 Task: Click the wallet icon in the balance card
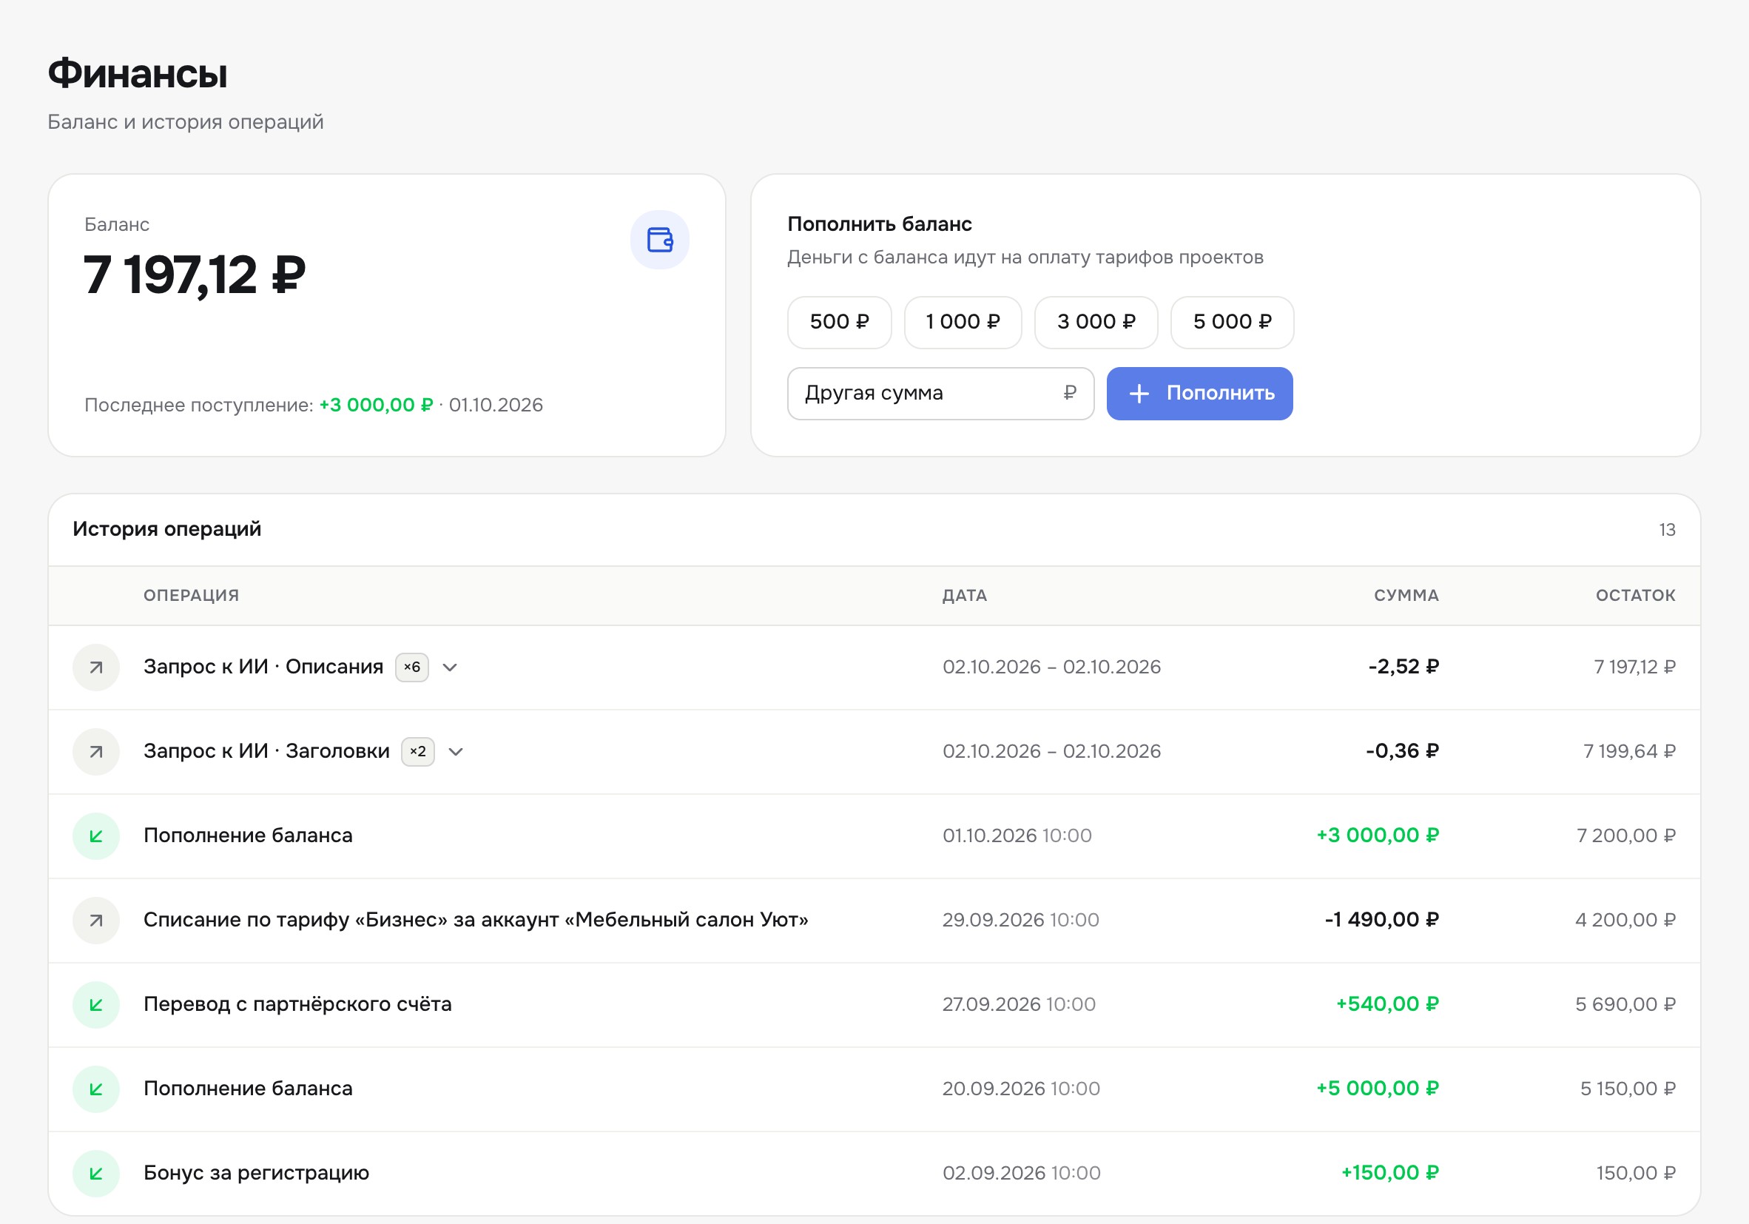coord(660,240)
